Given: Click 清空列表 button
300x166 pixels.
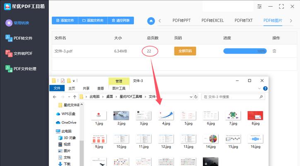Looking at the screenshot, I should [121, 20].
